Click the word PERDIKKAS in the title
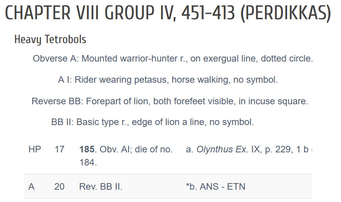The width and height of the screenshot is (341, 202). pos(286,13)
